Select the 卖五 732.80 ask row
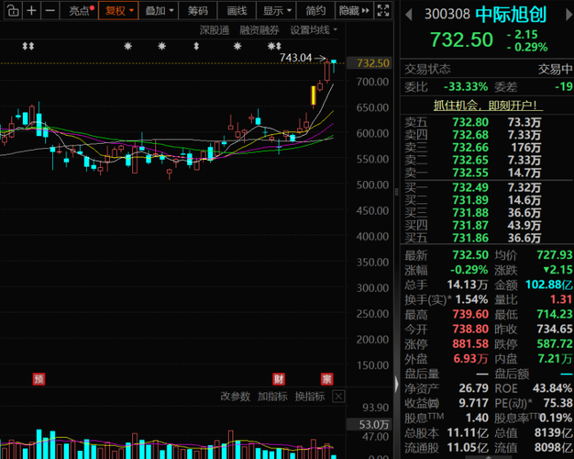The image size is (574, 459). pos(487,122)
